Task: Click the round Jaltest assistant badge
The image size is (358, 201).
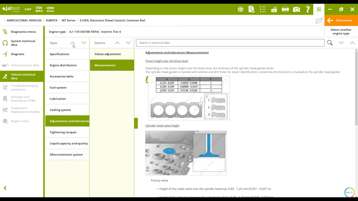Action: coord(349,192)
